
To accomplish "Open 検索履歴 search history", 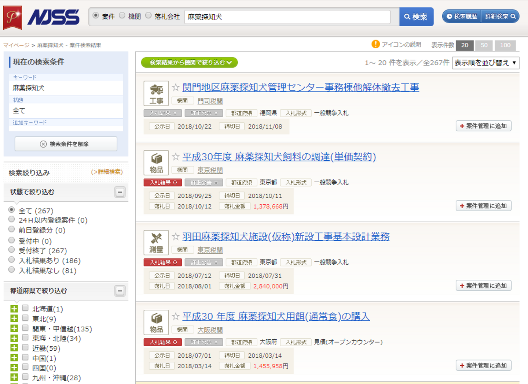I will click(x=462, y=16).
